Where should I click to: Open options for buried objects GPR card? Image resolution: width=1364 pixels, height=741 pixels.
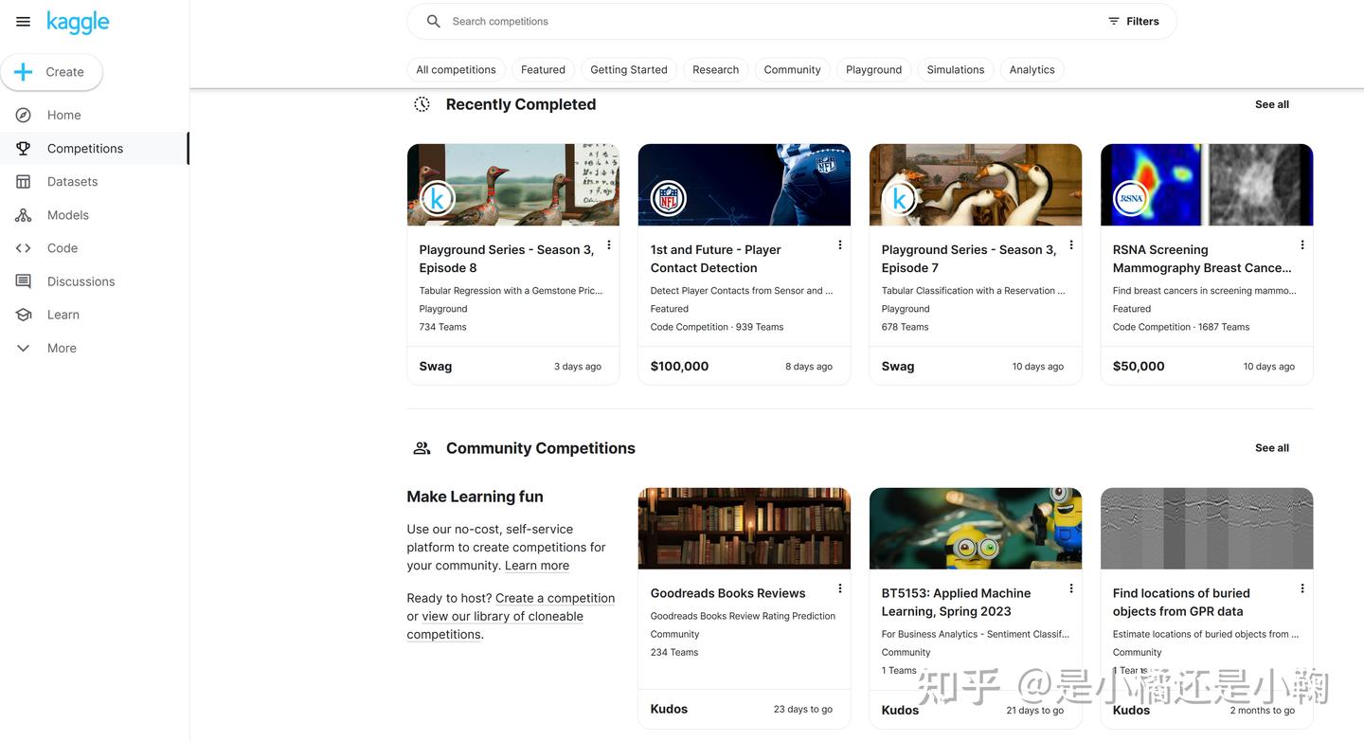(1302, 588)
